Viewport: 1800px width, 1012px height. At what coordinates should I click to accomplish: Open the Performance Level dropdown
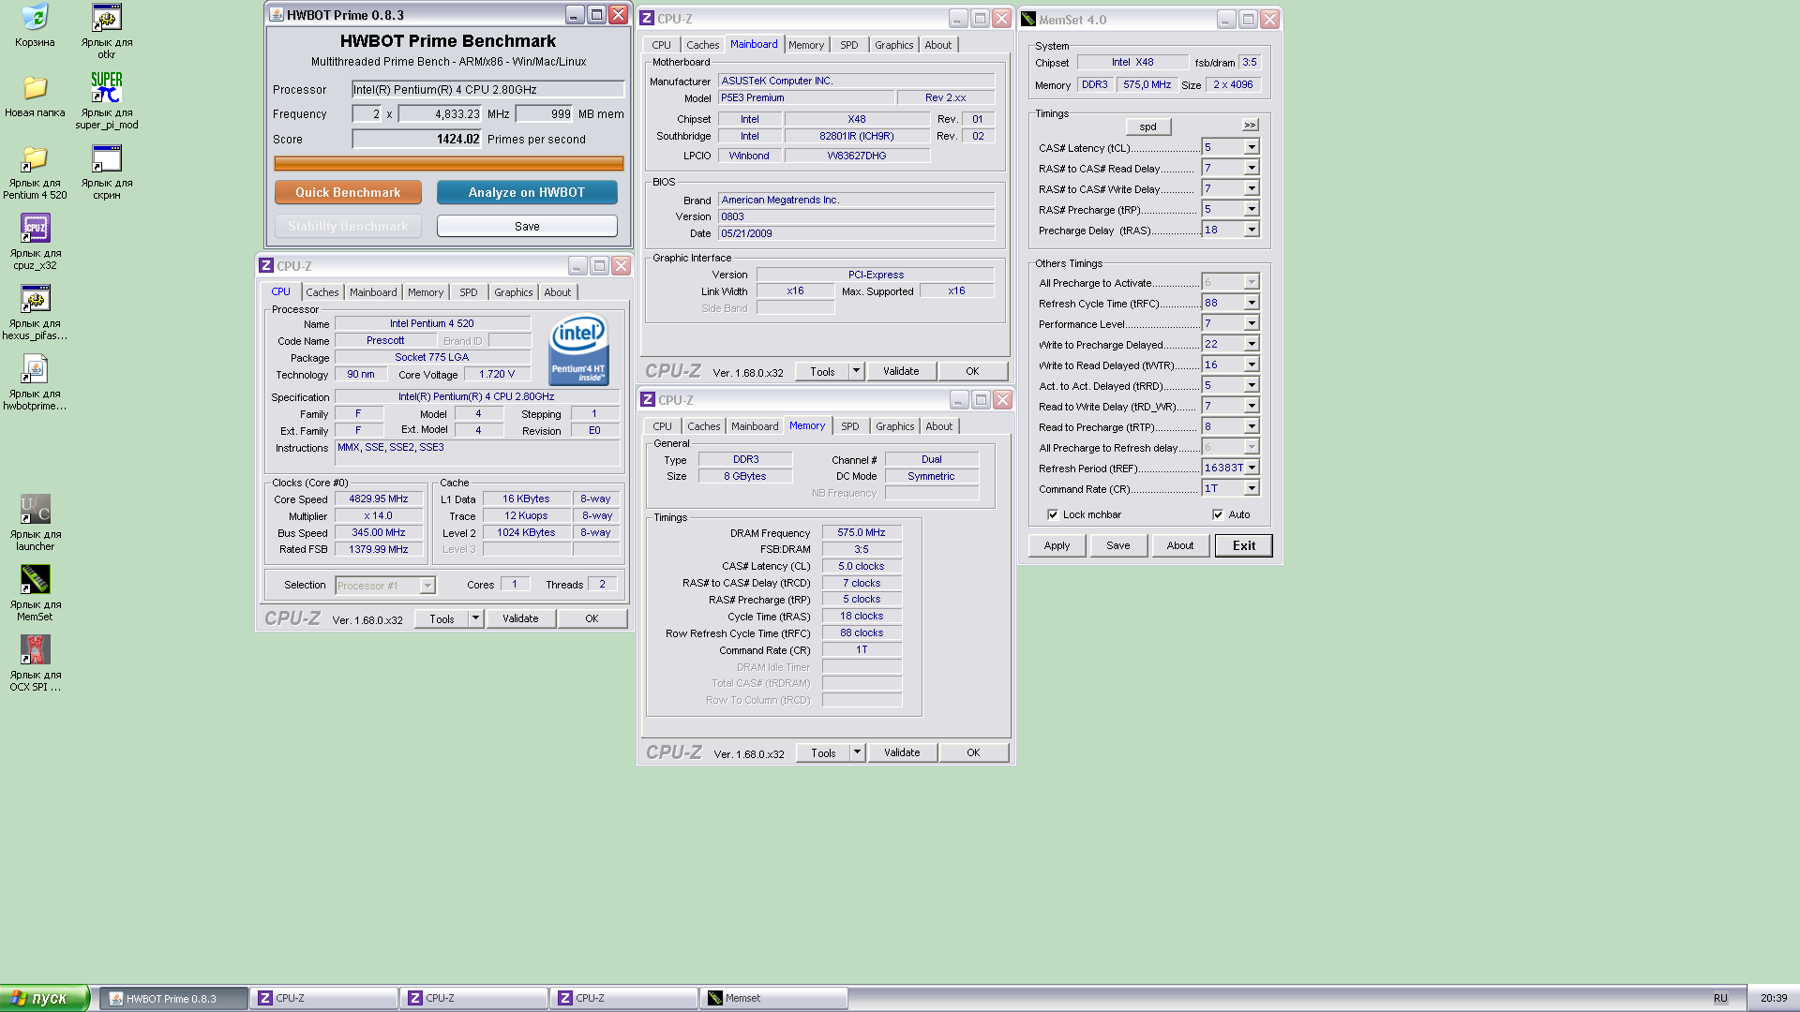pyautogui.click(x=1251, y=323)
